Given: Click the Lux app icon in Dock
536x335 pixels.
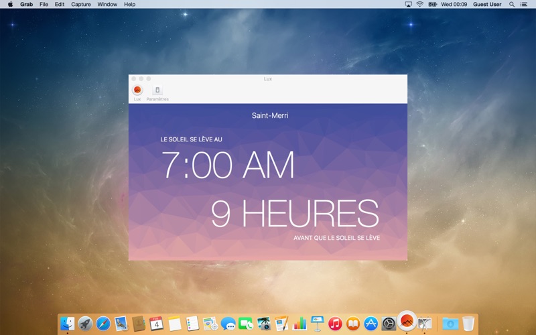Looking at the screenshot, I should coord(407,321).
